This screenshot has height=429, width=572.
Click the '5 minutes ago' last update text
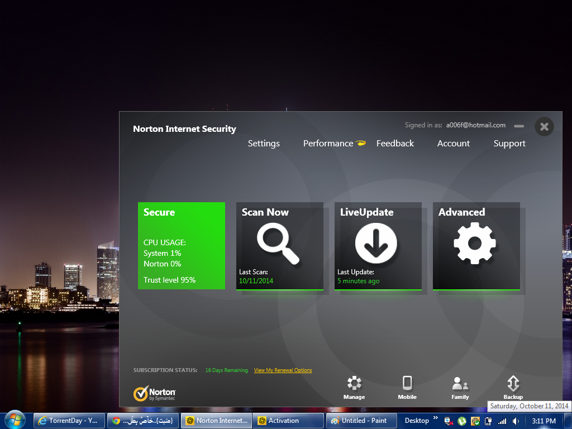pyautogui.click(x=358, y=281)
